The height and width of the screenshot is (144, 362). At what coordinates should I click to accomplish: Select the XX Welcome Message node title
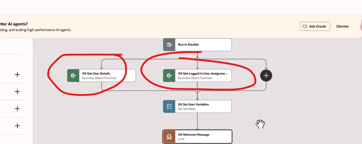coord(194,135)
